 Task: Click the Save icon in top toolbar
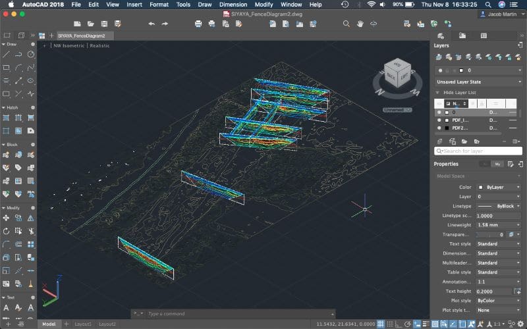(x=105, y=24)
